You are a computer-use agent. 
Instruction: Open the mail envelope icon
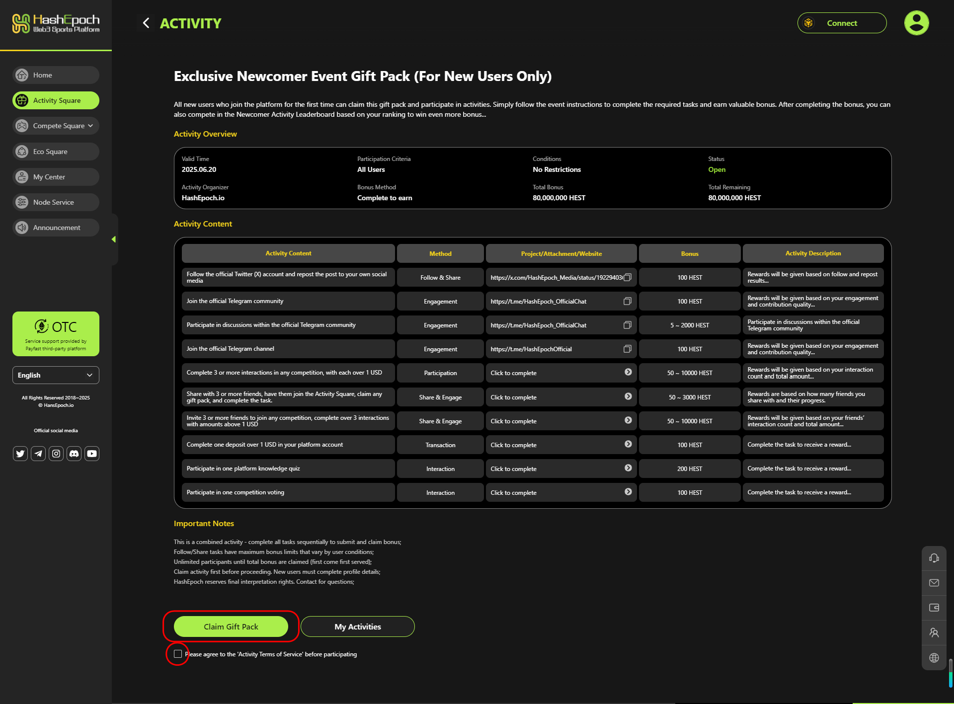pos(934,583)
